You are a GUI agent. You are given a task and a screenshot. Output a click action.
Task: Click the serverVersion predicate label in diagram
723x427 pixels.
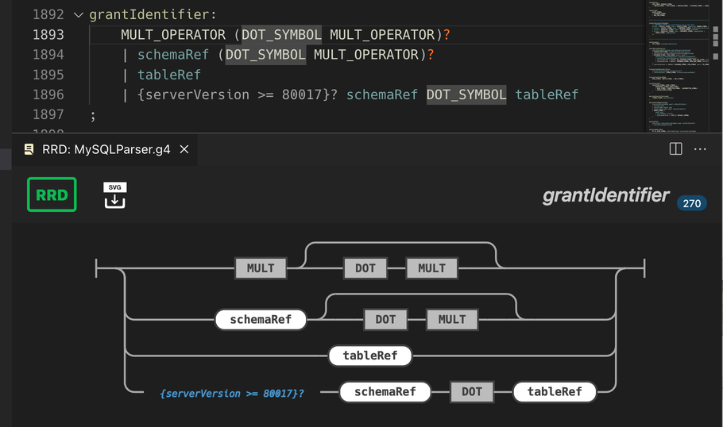[232, 392]
